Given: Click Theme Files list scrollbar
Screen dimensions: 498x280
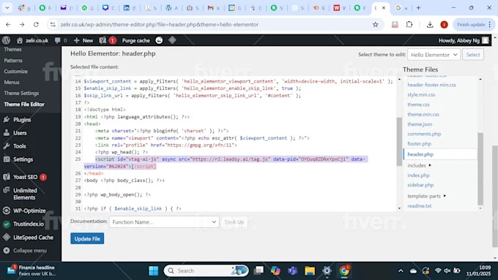Looking at the screenshot, I should tap(480, 169).
